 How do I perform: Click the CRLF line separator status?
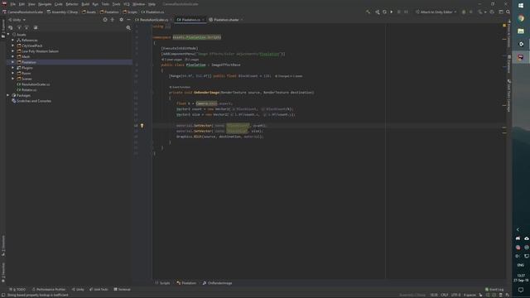[444, 295]
